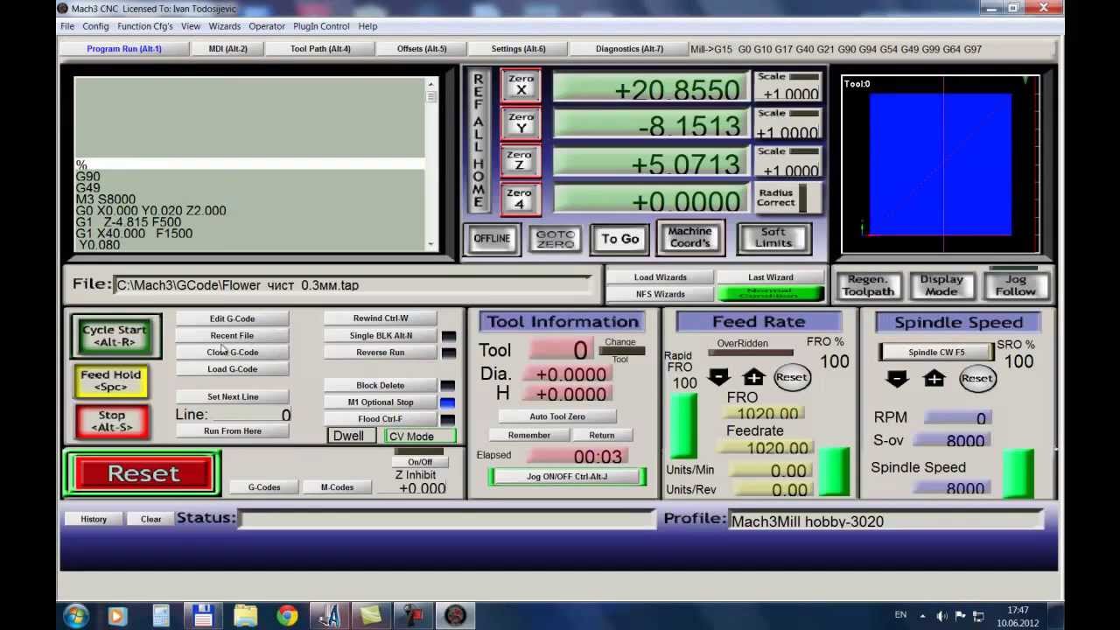The image size is (1120, 630).
Task: Open Windows Start menu
Action: [75, 616]
